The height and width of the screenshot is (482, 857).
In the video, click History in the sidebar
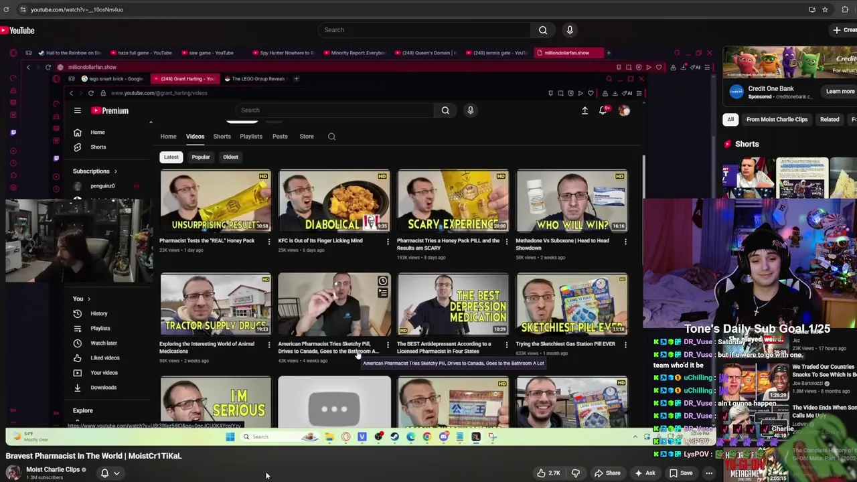98,313
